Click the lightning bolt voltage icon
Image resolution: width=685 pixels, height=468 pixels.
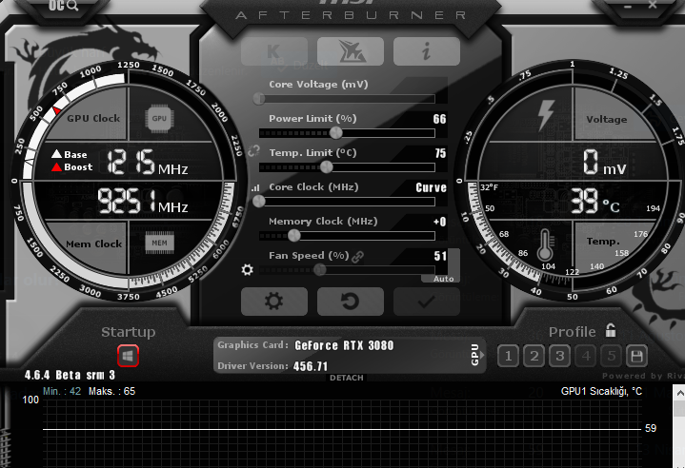(x=546, y=115)
